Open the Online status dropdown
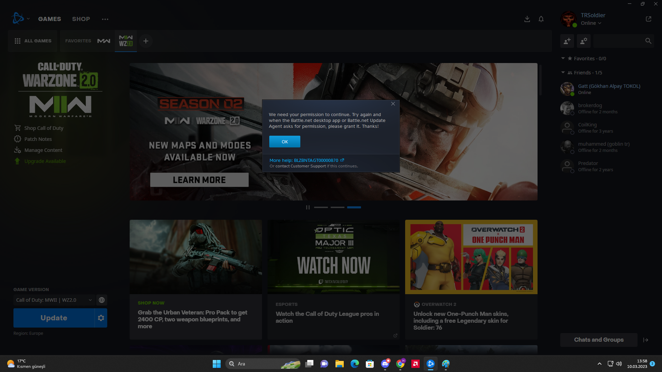The image size is (662, 372). coord(591,23)
